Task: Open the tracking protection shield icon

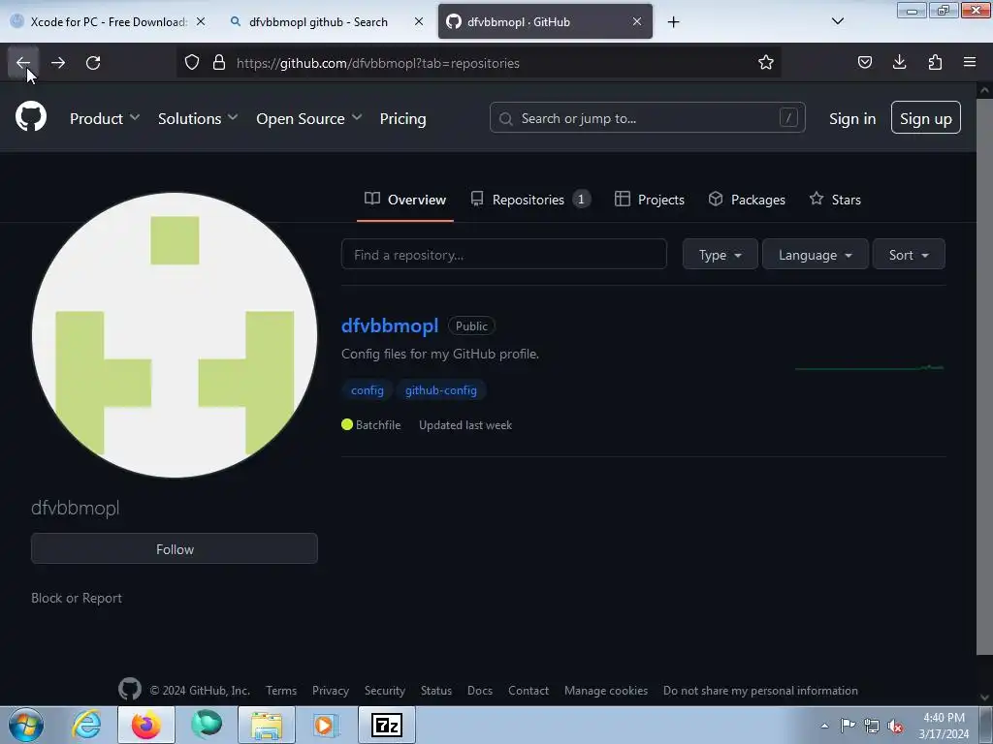Action: coord(192,63)
